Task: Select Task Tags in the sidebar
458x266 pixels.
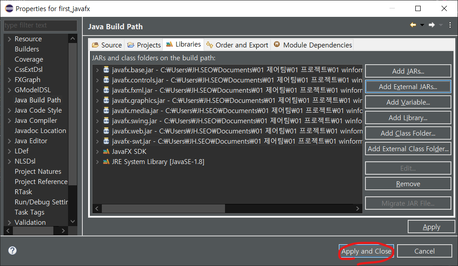Action: [29, 212]
